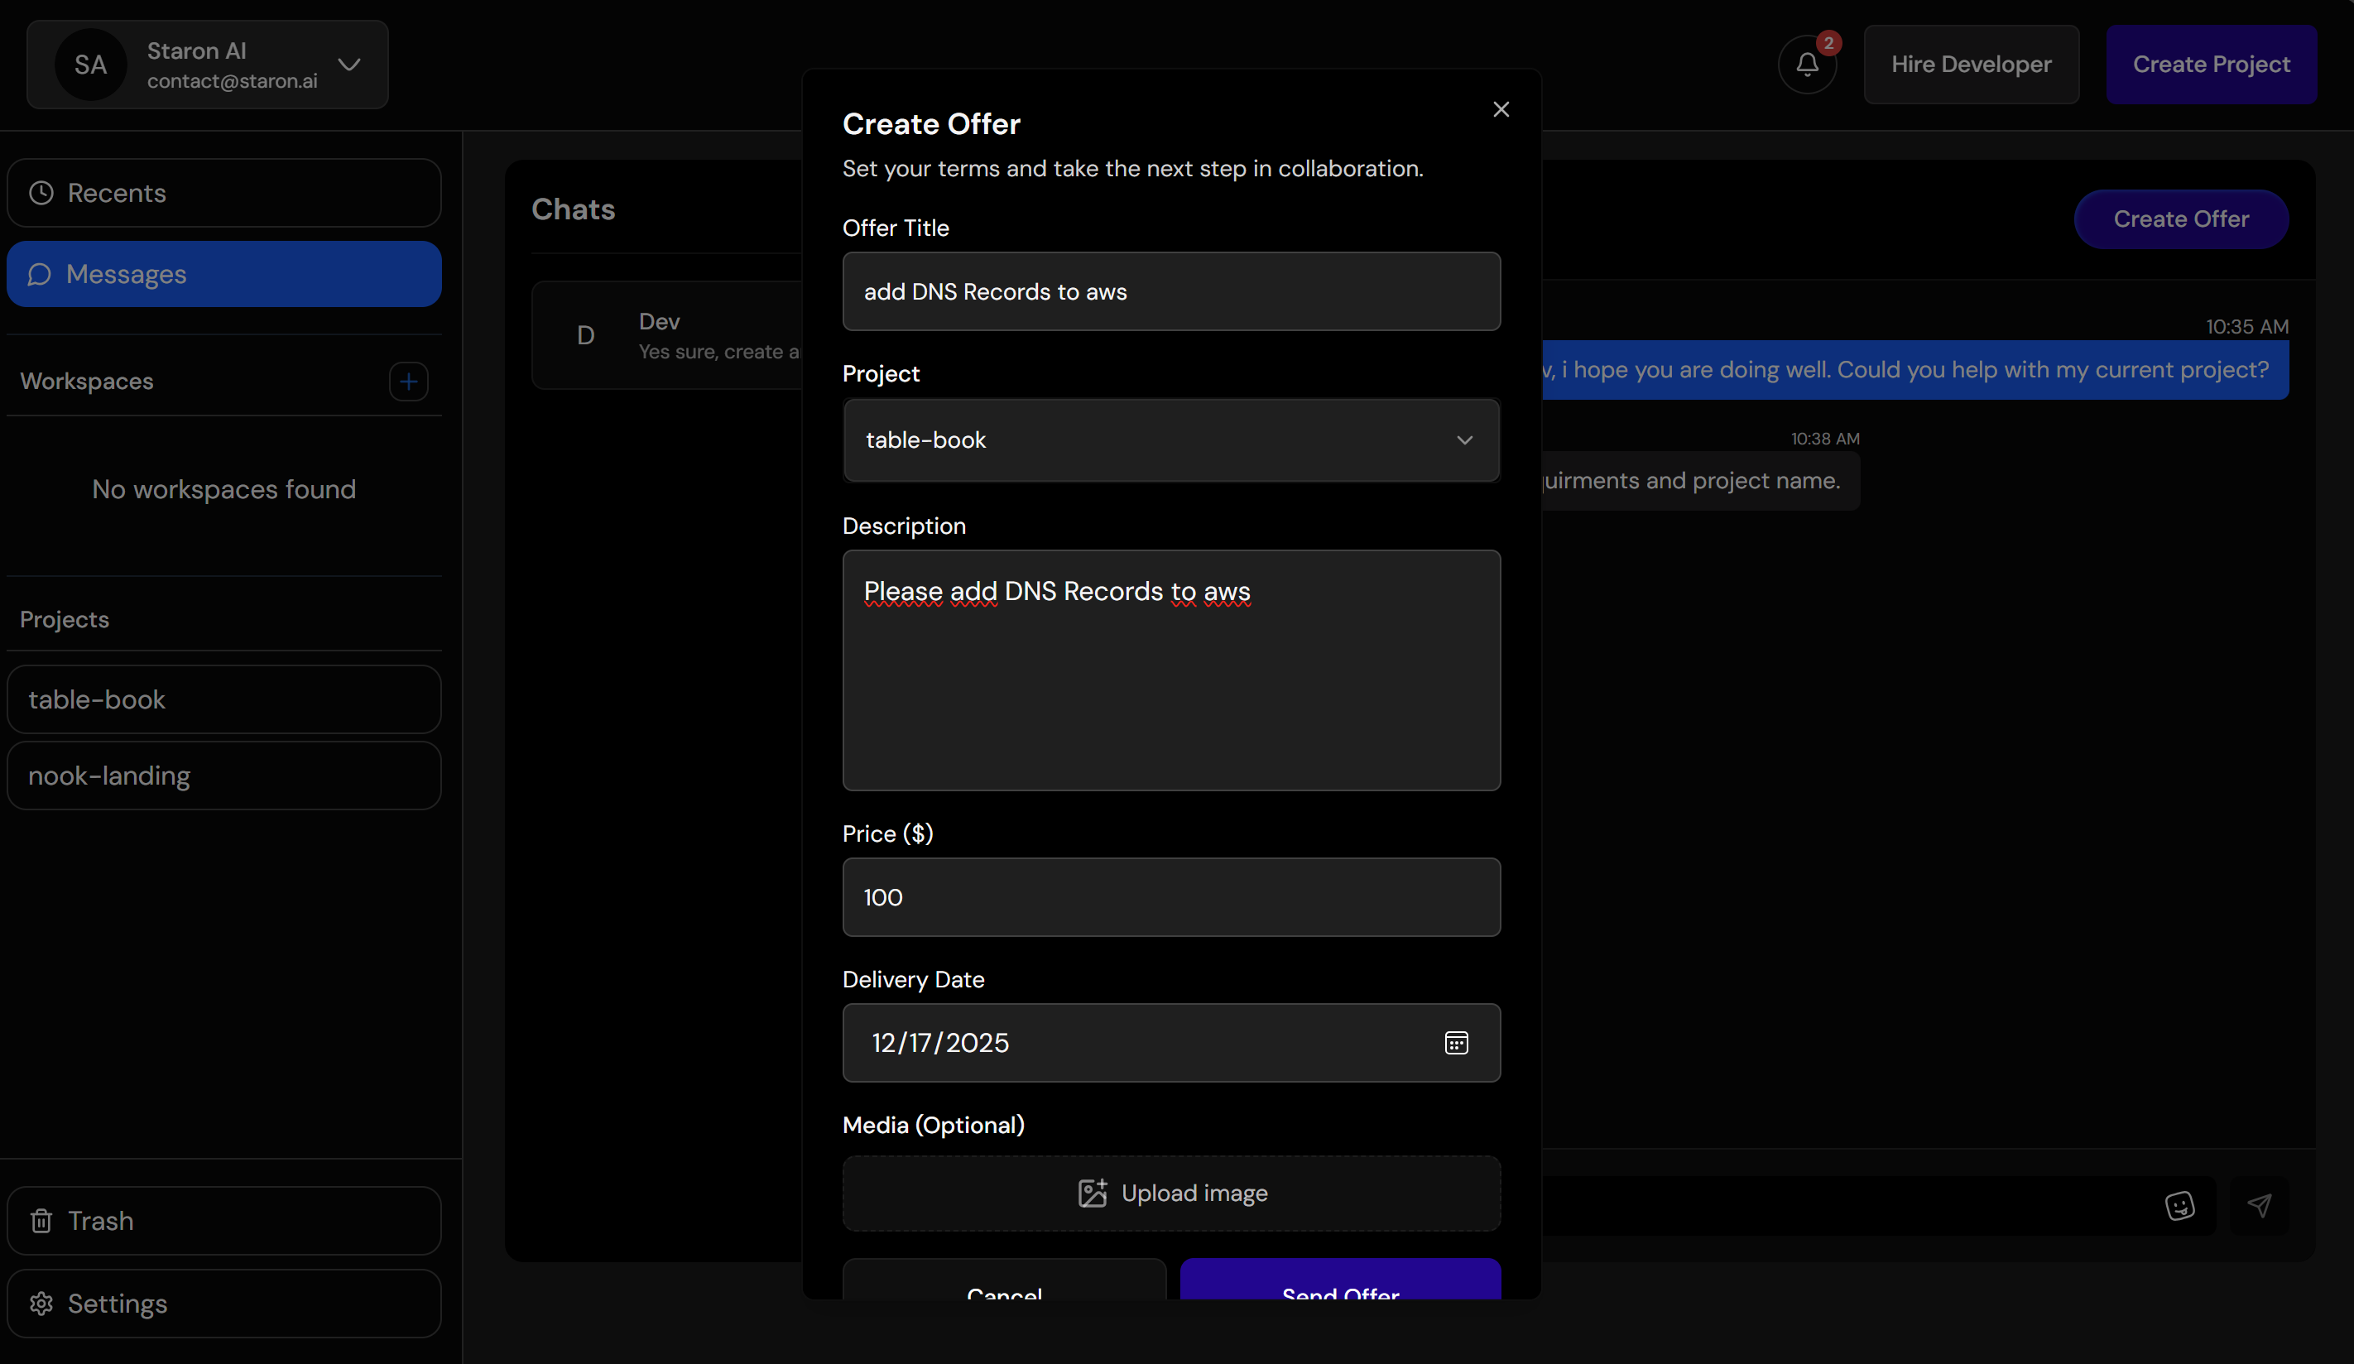Open the Recents menu item
Image resolution: width=2354 pixels, height=1364 pixels.
coord(224,194)
